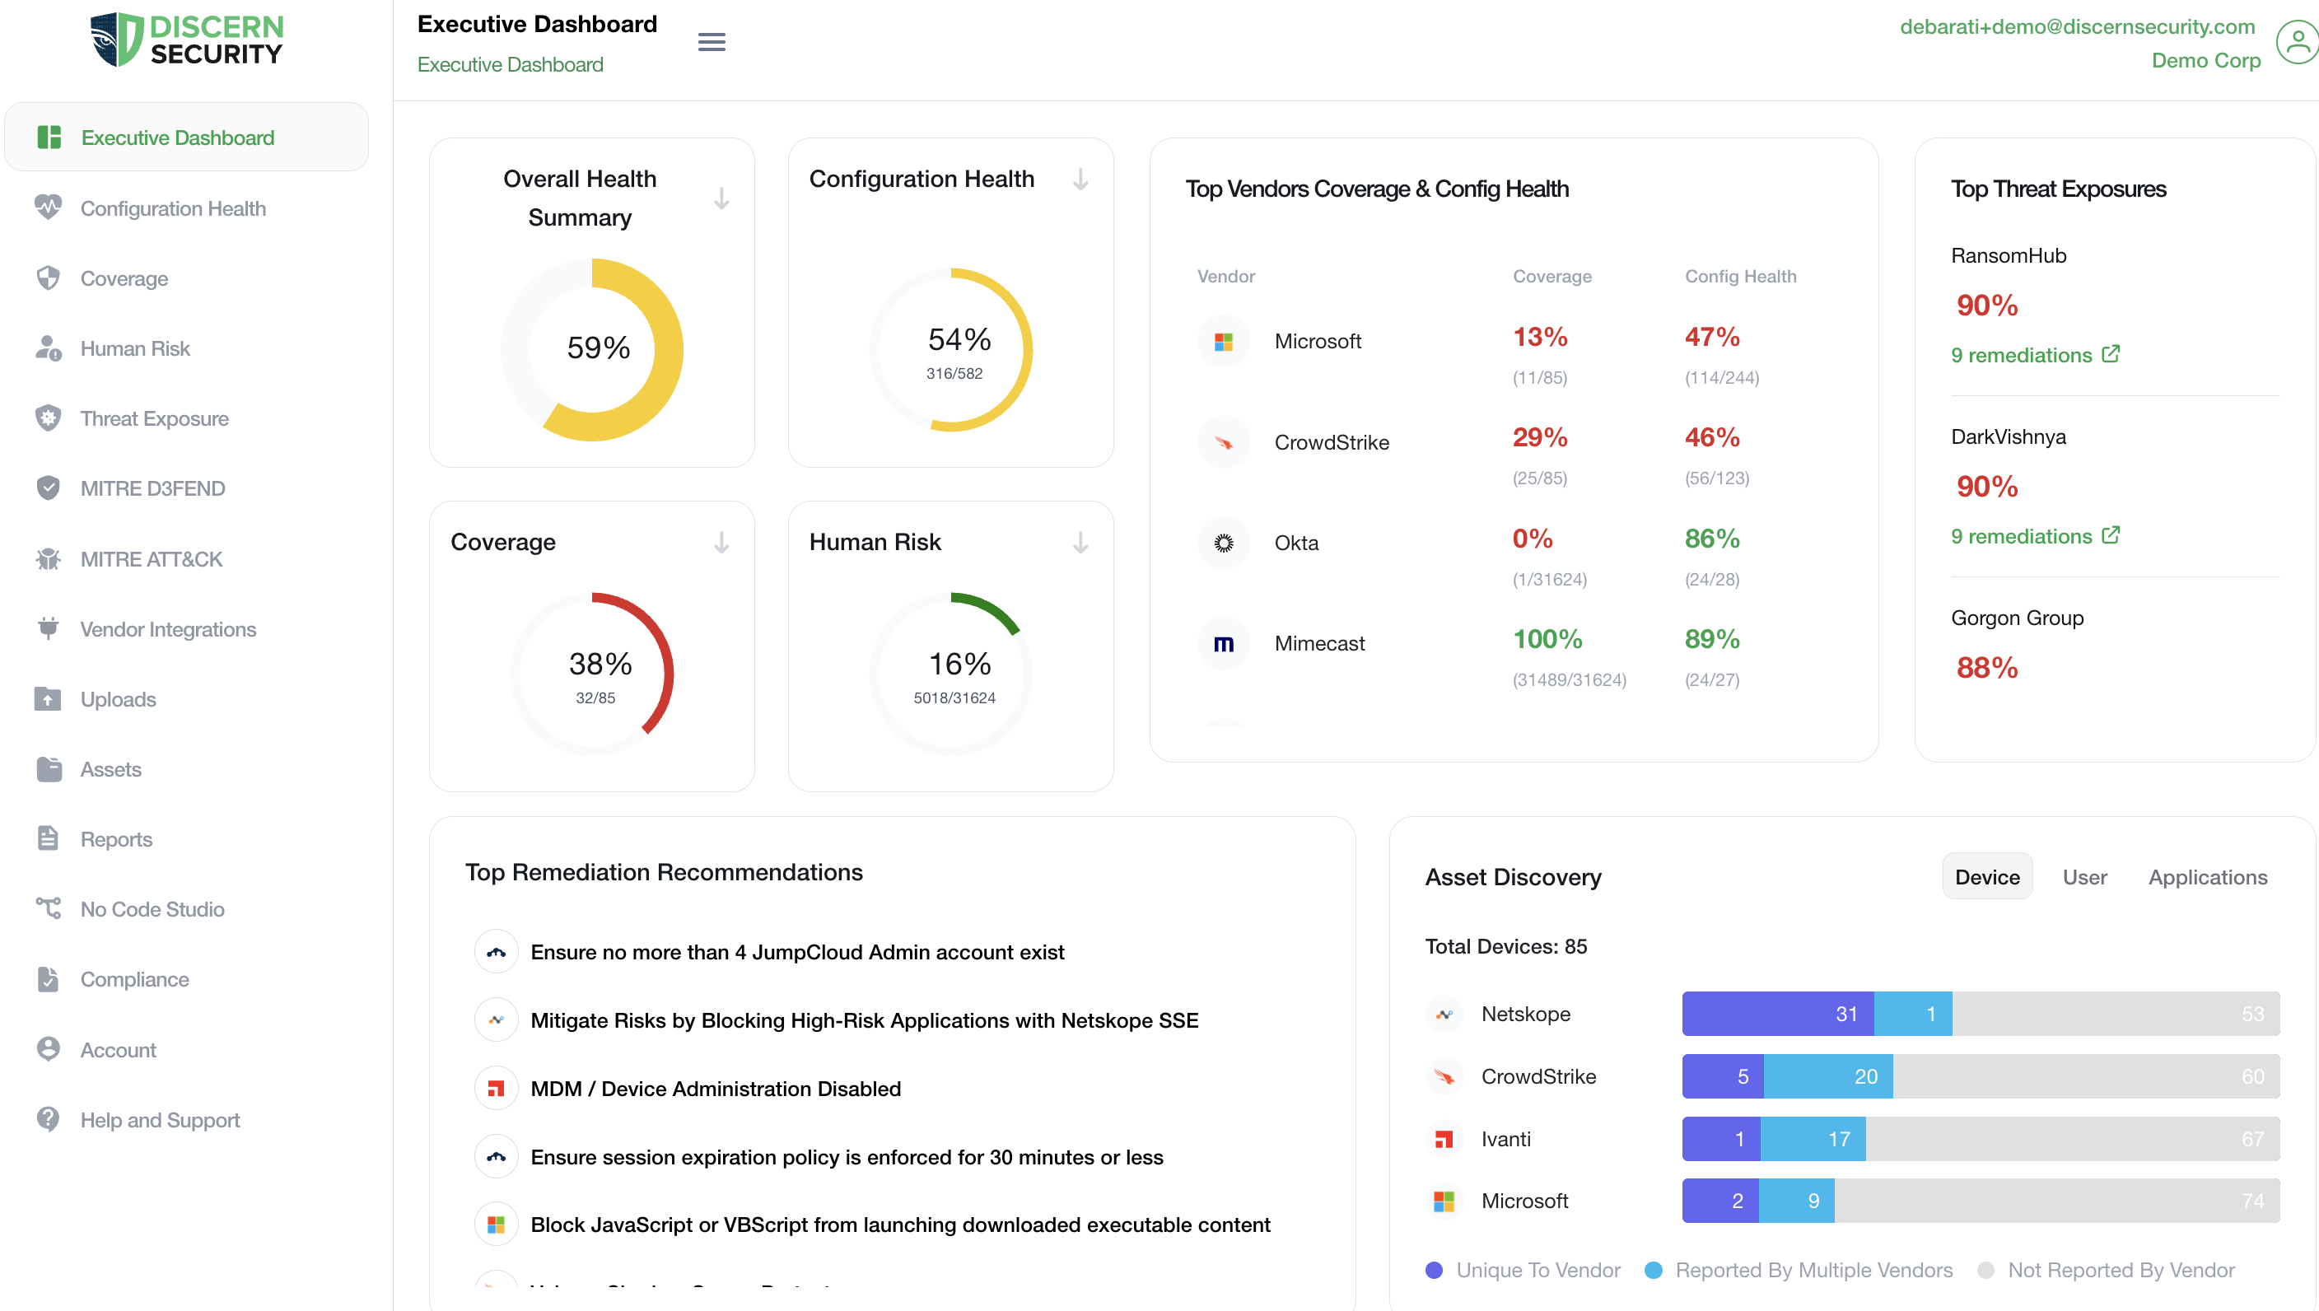Image resolution: width=2319 pixels, height=1311 pixels.
Task: Click the JumpCloud icon beside Admin account recommendation
Action: pyautogui.click(x=496, y=952)
